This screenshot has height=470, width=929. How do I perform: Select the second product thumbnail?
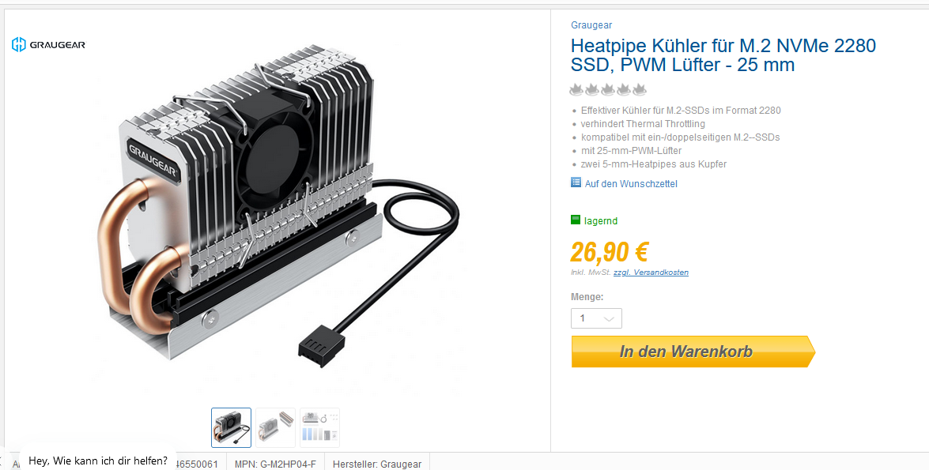pos(275,427)
